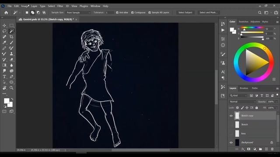
Task: Open the Layers panel options menu
Action: [x=277, y=89]
